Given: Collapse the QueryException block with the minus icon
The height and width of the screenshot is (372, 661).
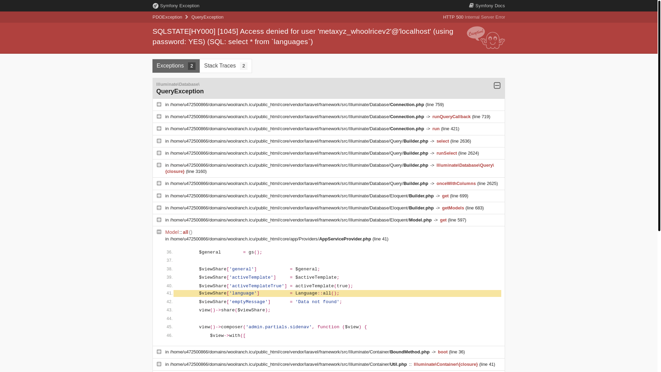Looking at the screenshot, I should click(497, 85).
